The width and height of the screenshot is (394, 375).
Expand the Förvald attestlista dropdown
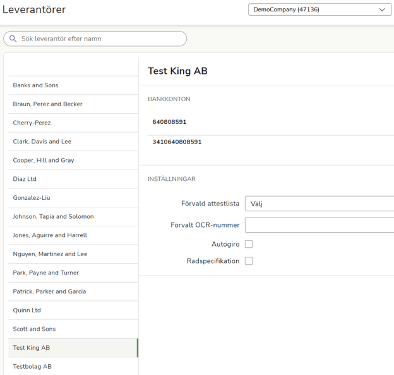pos(319,204)
